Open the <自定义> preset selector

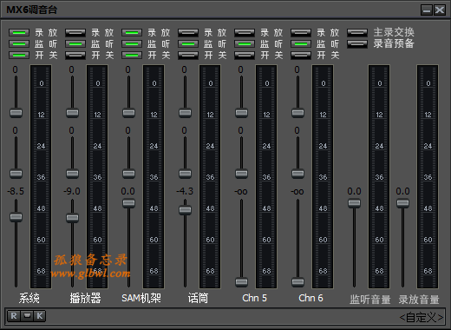pos(422,317)
